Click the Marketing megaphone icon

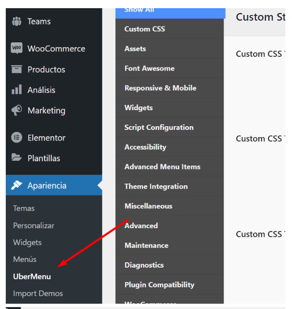pos(16,110)
